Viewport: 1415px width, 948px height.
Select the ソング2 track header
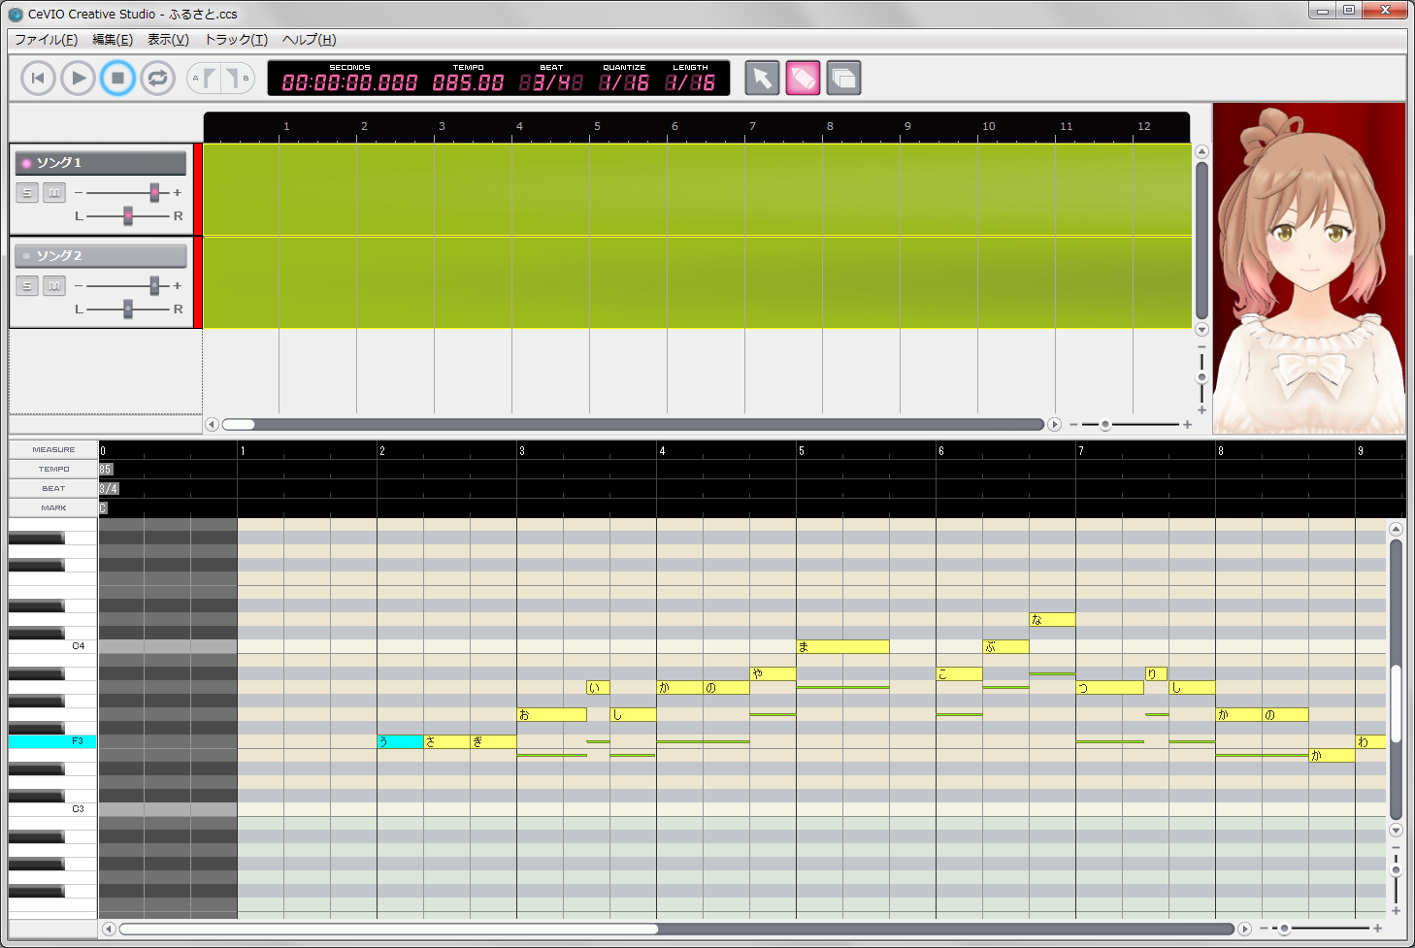[101, 256]
